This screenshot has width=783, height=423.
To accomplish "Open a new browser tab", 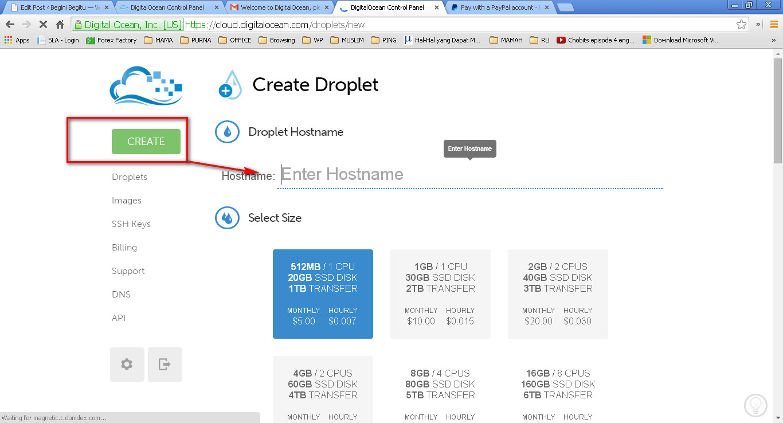I will (565, 7).
